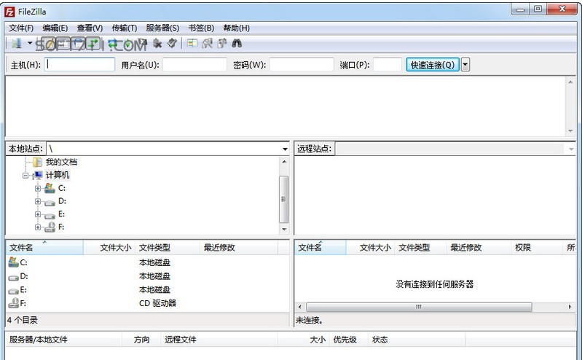
Task: Toggle the message log display icon
Action: pos(49,44)
